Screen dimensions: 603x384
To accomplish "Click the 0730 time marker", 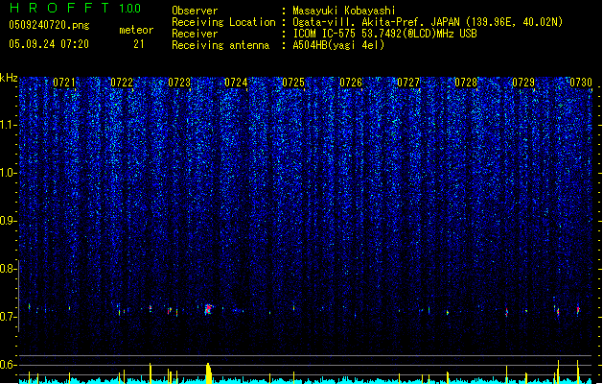I will tap(581, 83).
